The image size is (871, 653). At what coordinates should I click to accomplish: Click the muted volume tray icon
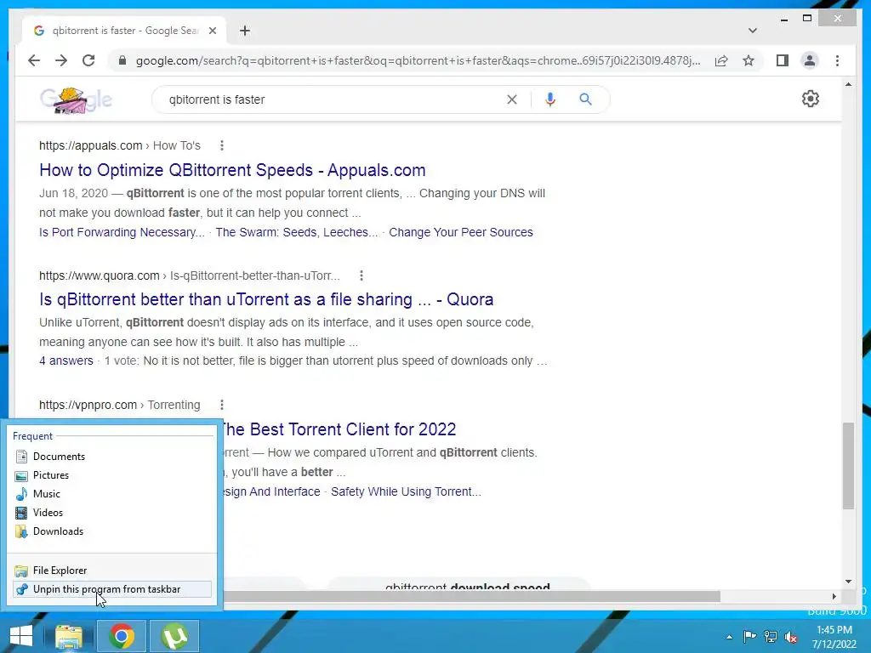pyautogui.click(x=791, y=637)
